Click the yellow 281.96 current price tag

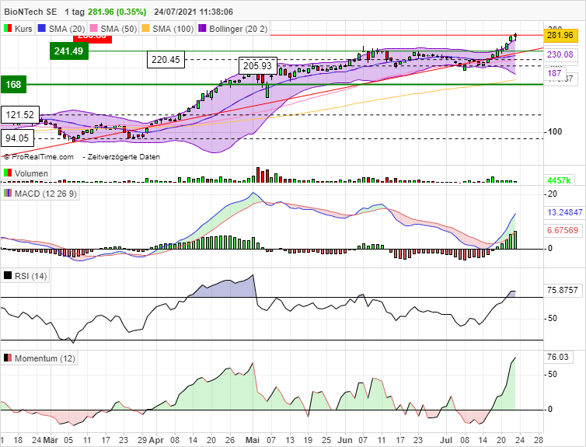pos(560,35)
